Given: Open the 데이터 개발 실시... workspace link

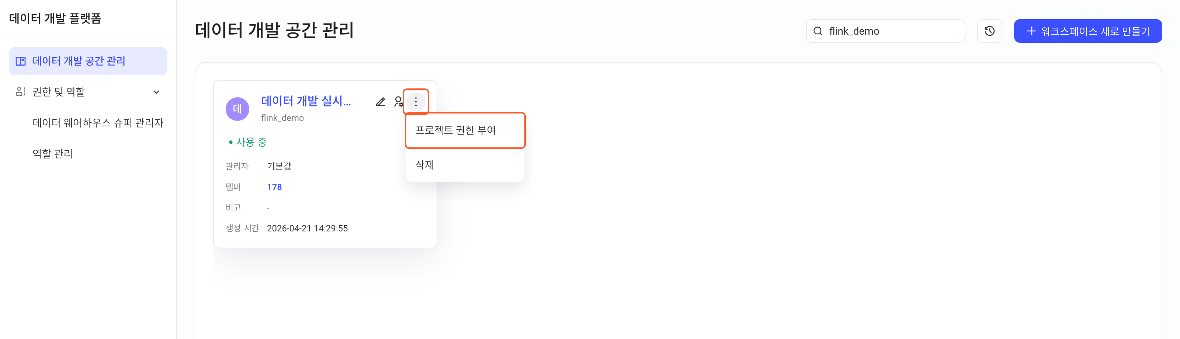Looking at the screenshot, I should click(306, 101).
